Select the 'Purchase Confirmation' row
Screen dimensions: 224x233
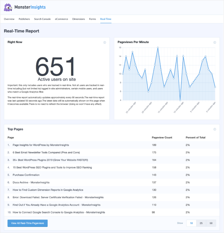112,175
